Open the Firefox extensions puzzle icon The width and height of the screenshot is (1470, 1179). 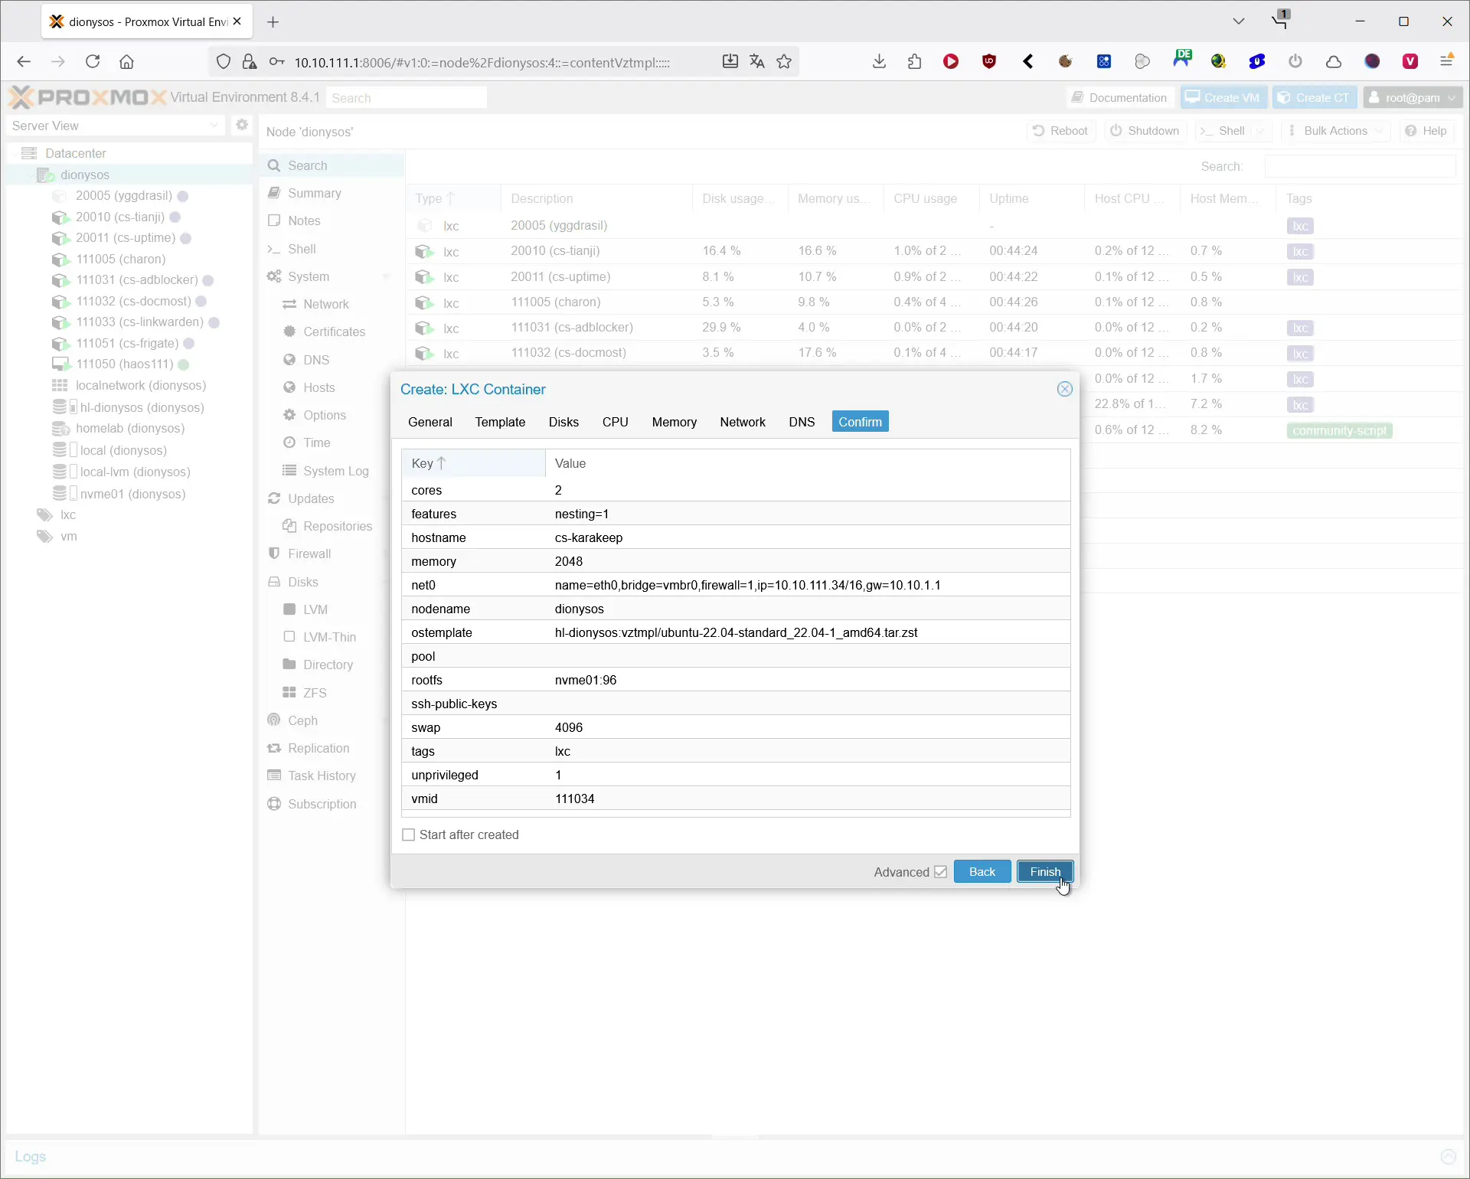coord(914,62)
